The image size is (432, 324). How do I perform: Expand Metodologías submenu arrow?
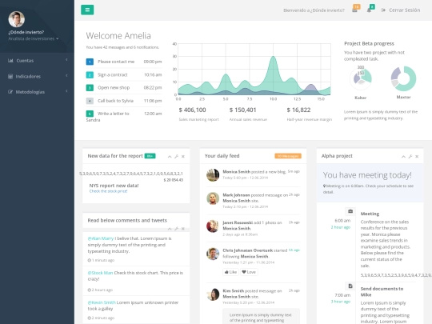(66, 91)
